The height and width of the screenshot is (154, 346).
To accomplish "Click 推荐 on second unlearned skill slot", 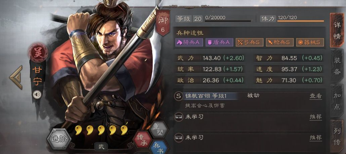I will [316, 138].
